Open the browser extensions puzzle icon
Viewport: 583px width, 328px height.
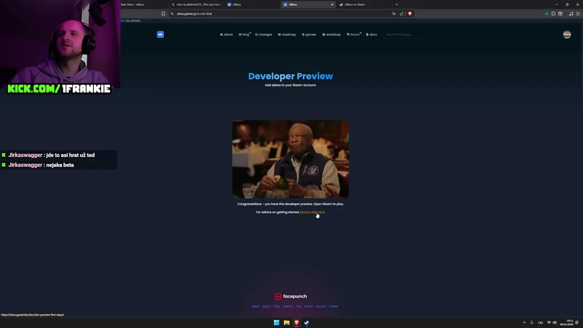point(553,14)
